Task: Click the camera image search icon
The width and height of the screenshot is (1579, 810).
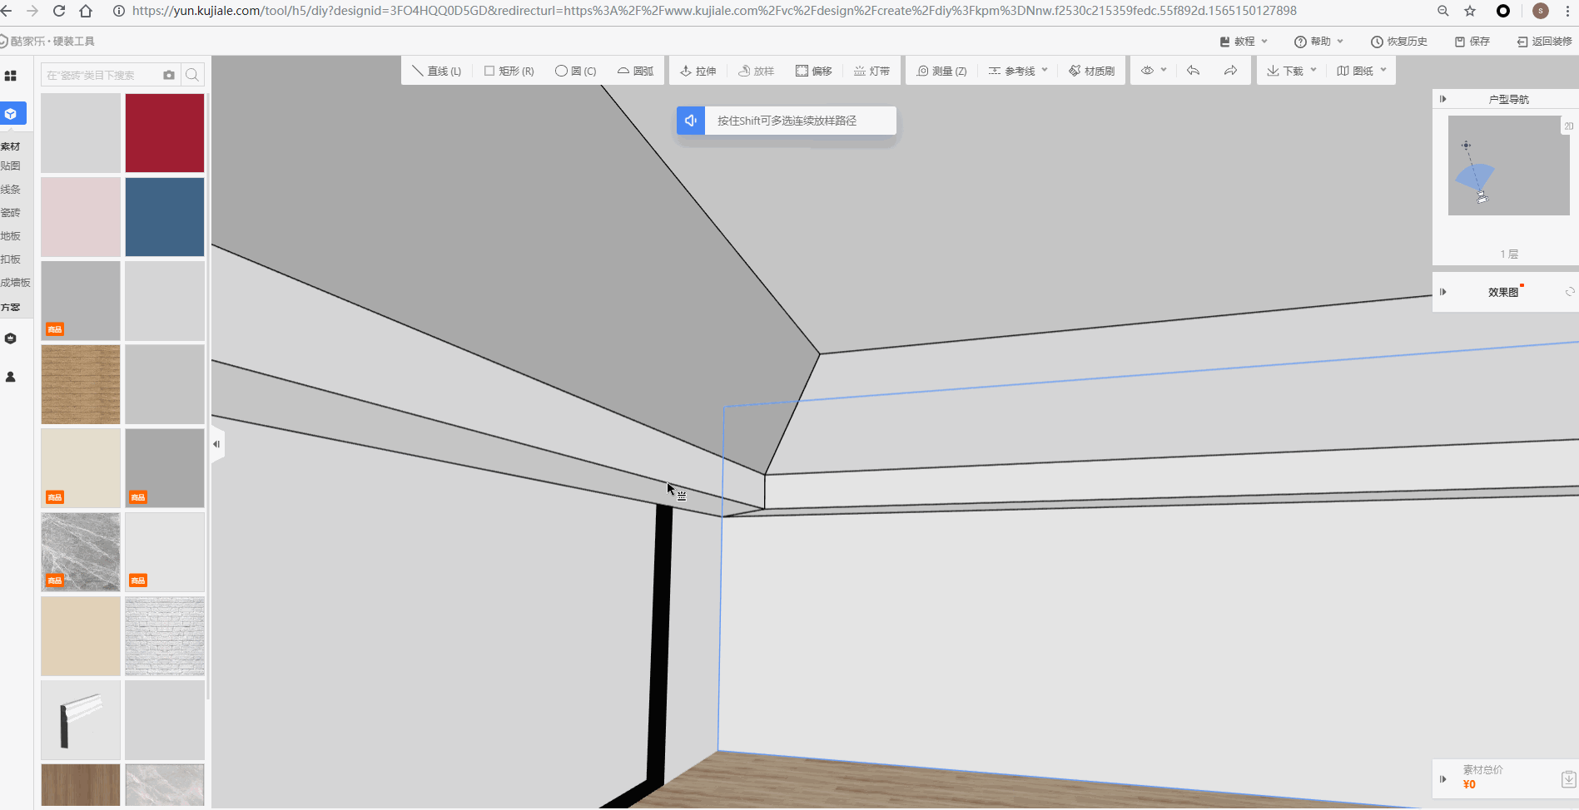Action: pos(169,75)
